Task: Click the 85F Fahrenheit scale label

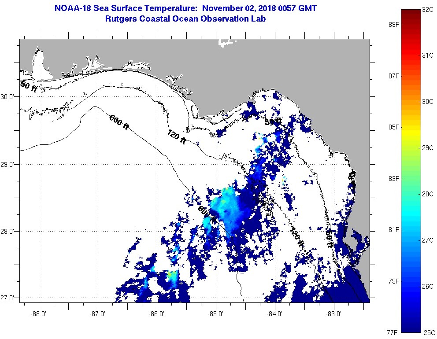Action: (x=393, y=127)
